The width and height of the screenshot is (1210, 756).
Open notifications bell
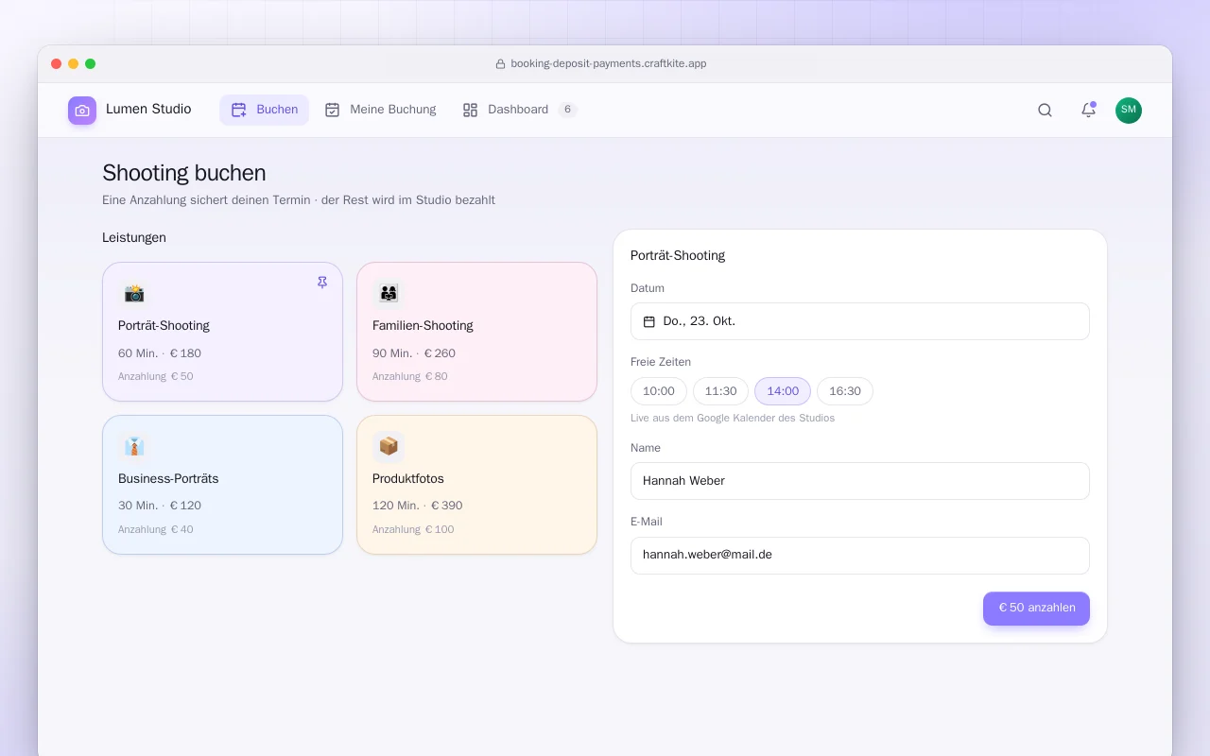tap(1088, 110)
